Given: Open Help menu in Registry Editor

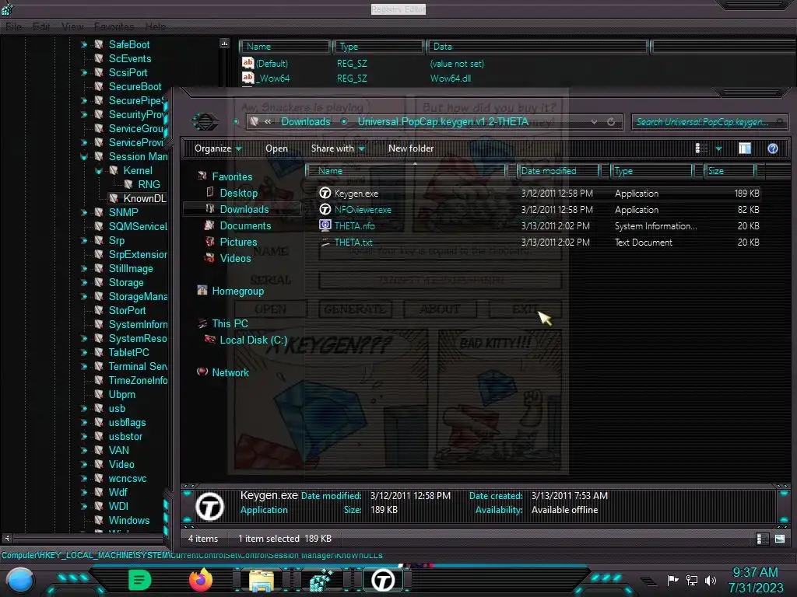Looking at the screenshot, I should point(155,26).
